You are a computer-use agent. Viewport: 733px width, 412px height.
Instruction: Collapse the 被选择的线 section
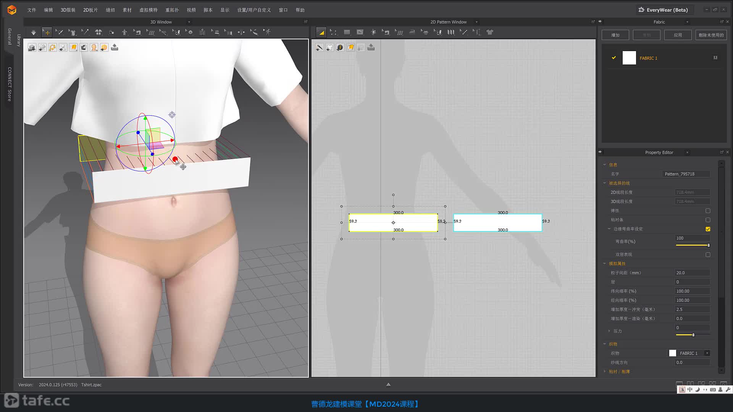(604, 183)
